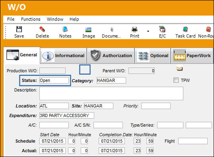Screen dimensions: 214x157
Task: Click the Schedule start minute field
Action: click(x=84, y=141)
